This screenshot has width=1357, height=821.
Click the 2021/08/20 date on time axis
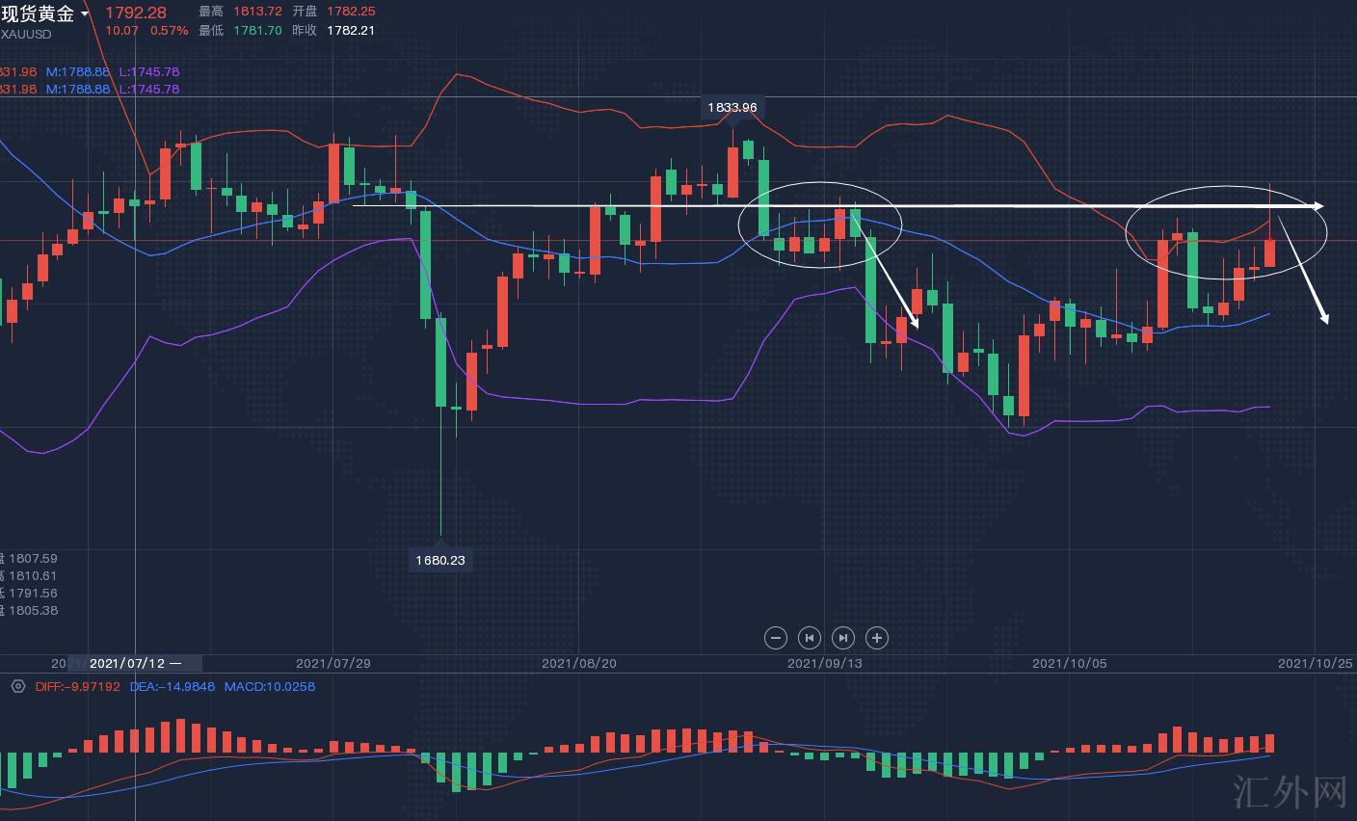579,663
